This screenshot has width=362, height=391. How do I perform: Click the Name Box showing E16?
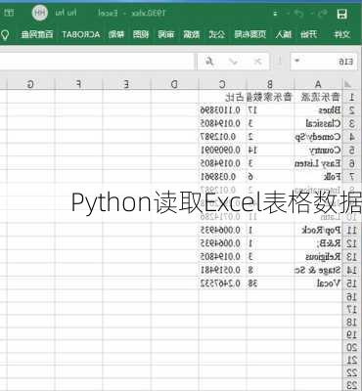[324, 61]
